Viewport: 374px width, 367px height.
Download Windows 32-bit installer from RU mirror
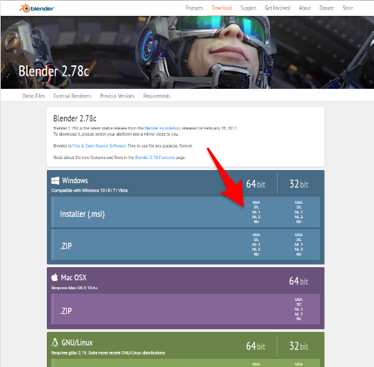pos(299,222)
